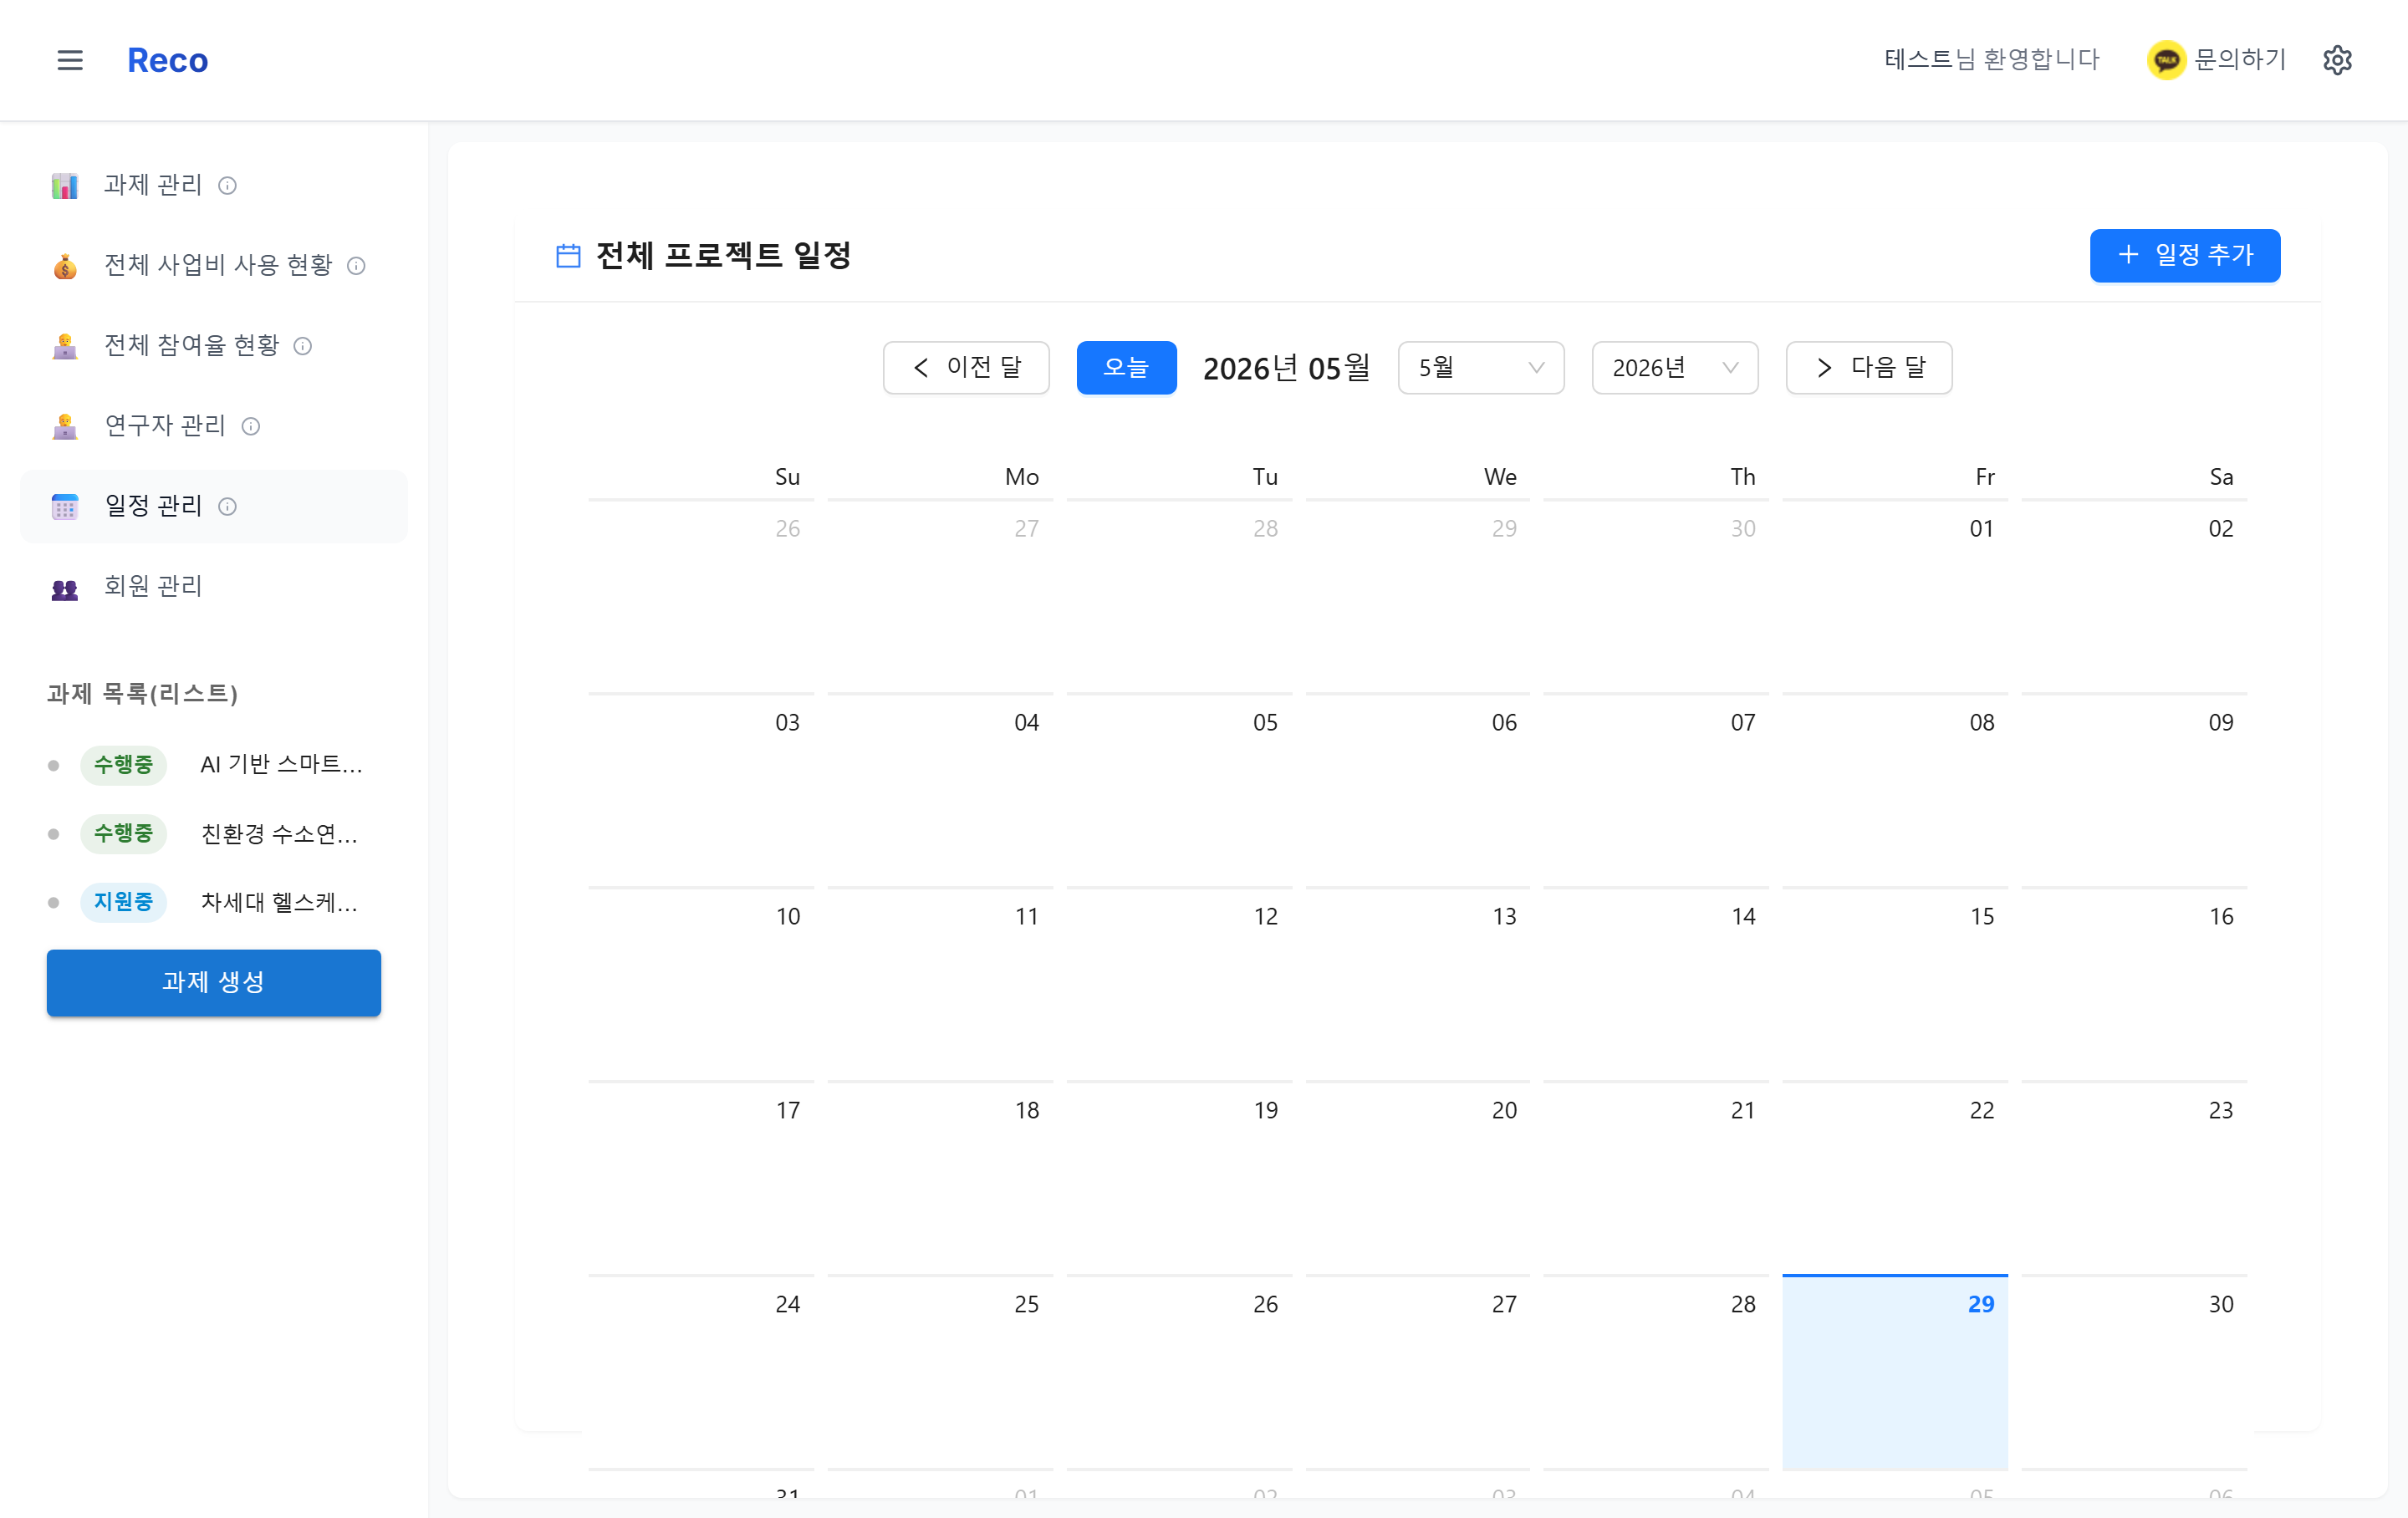
Task: Click info icon beside 연구자 관리
Action: click(x=251, y=427)
